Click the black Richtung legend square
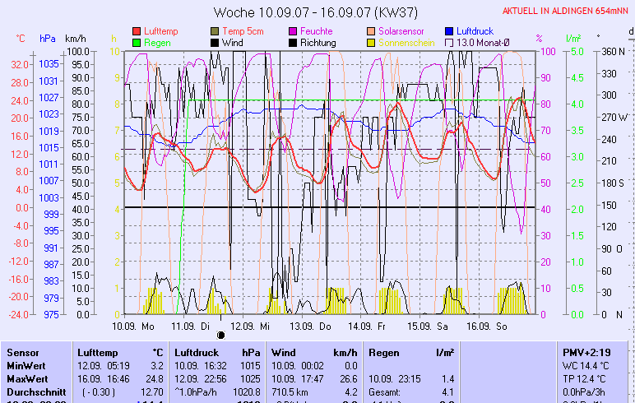The height and width of the screenshot is (403, 635). tap(294, 42)
